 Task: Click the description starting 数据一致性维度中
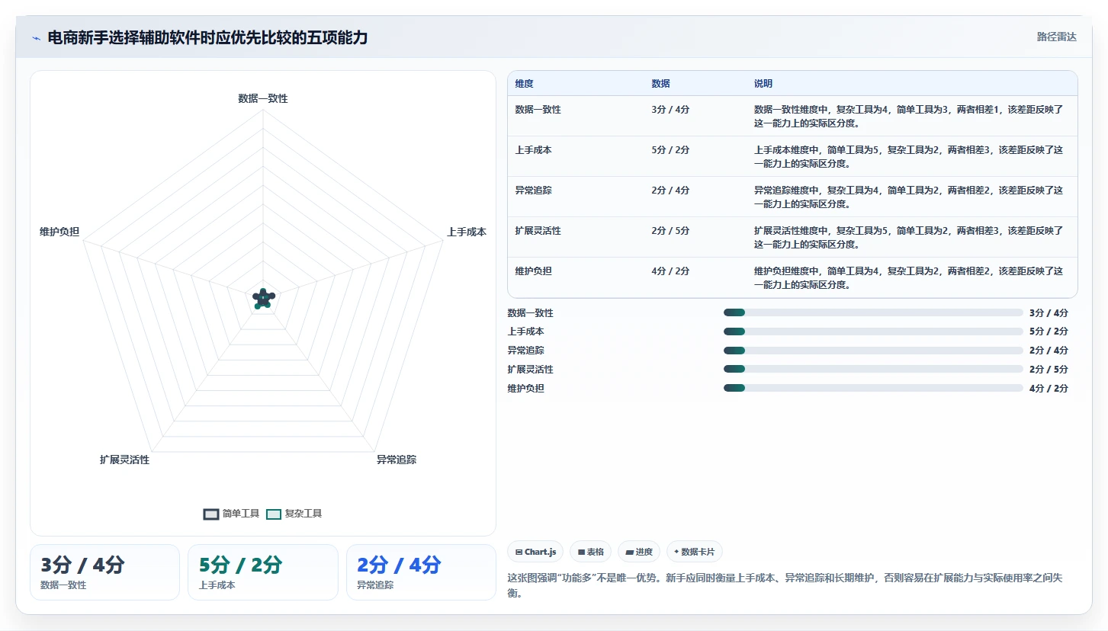(908, 116)
